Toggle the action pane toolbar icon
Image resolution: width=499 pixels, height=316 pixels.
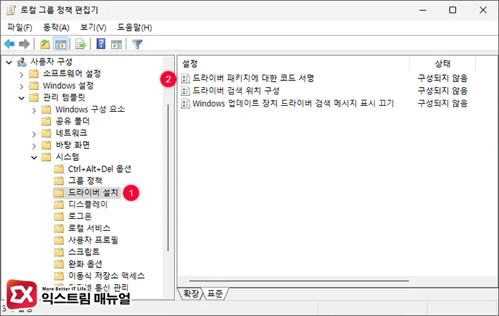click(116, 44)
